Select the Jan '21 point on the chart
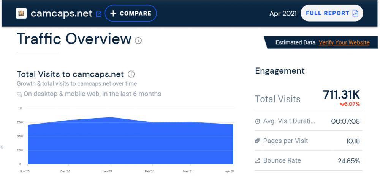The height and width of the screenshot is (180, 380). tap(110, 117)
